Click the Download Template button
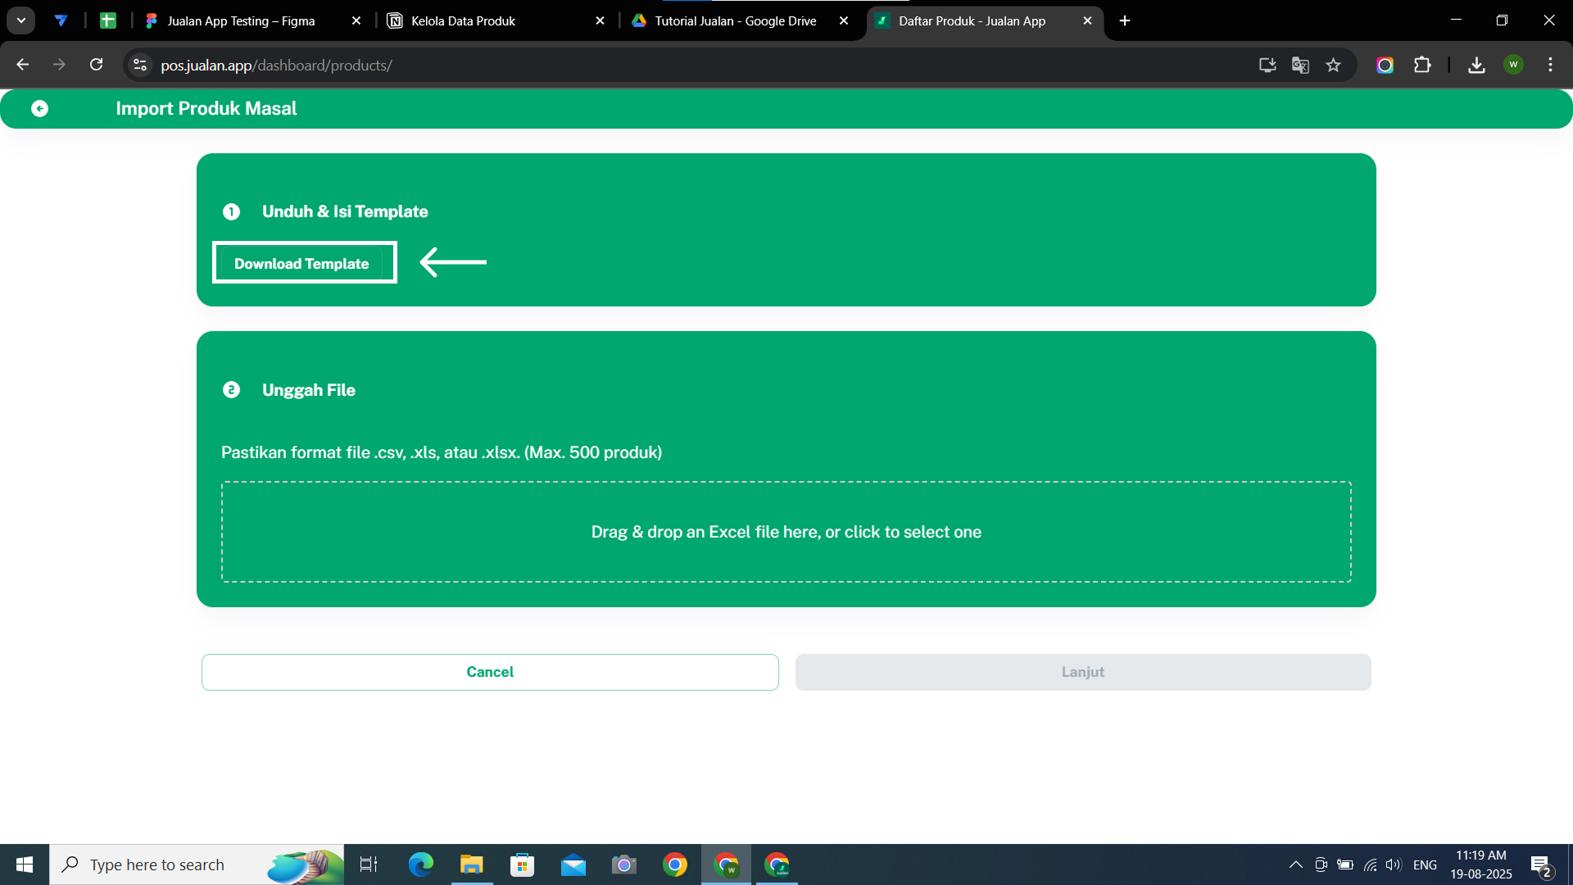Viewport: 1573px width, 885px height. coord(303,263)
